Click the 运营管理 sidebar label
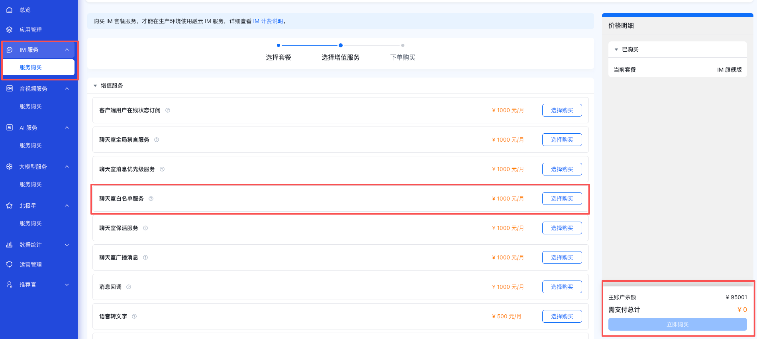The width and height of the screenshot is (757, 339). (31, 265)
